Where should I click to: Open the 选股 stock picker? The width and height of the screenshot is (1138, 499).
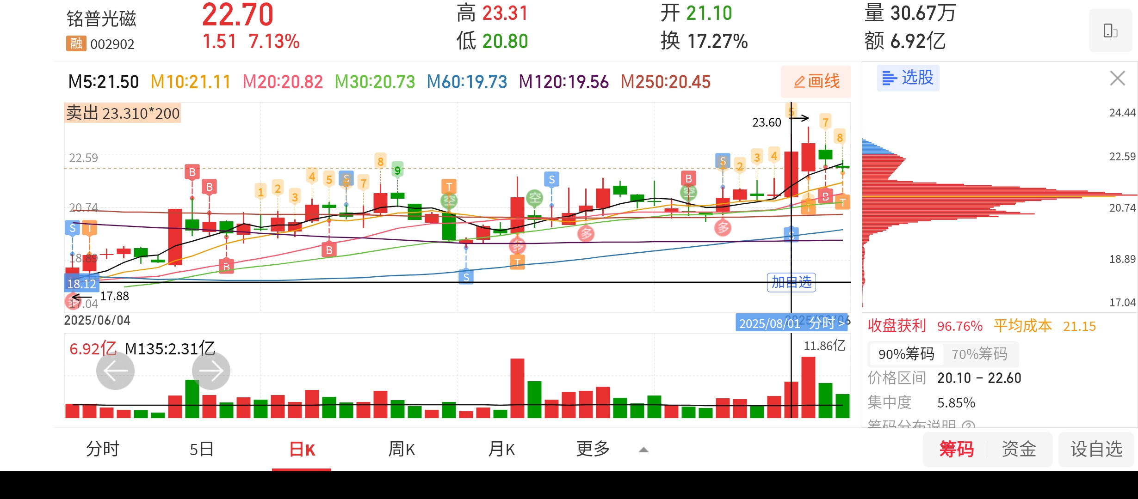pos(908,78)
